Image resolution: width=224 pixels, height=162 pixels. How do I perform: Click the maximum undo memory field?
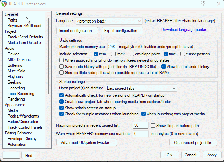pos(113,47)
